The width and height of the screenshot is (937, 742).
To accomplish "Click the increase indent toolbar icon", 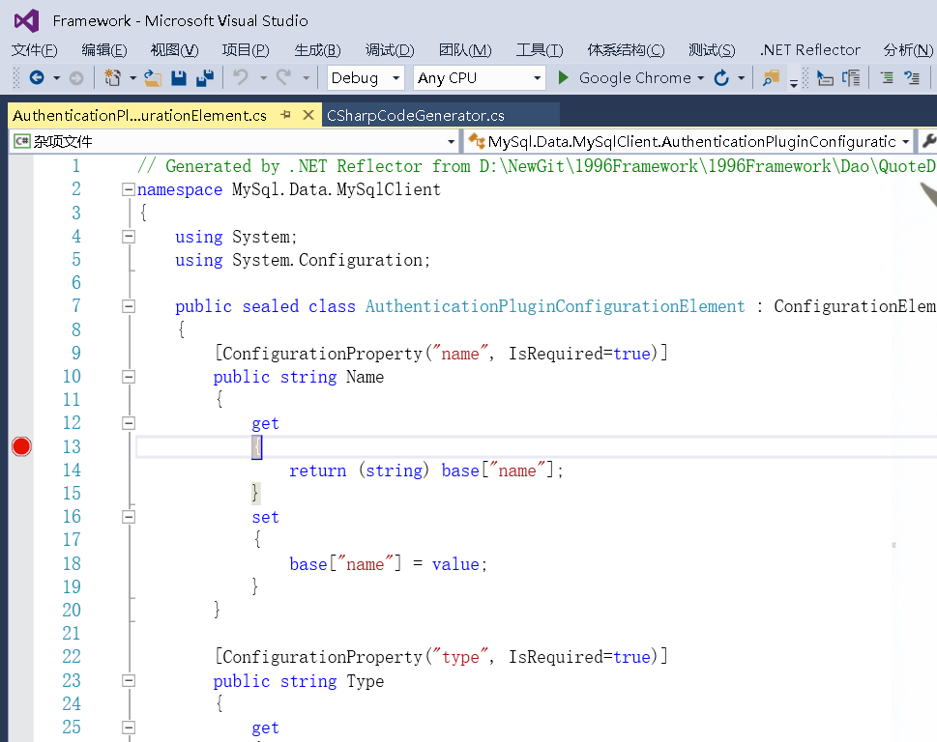I will (x=912, y=77).
